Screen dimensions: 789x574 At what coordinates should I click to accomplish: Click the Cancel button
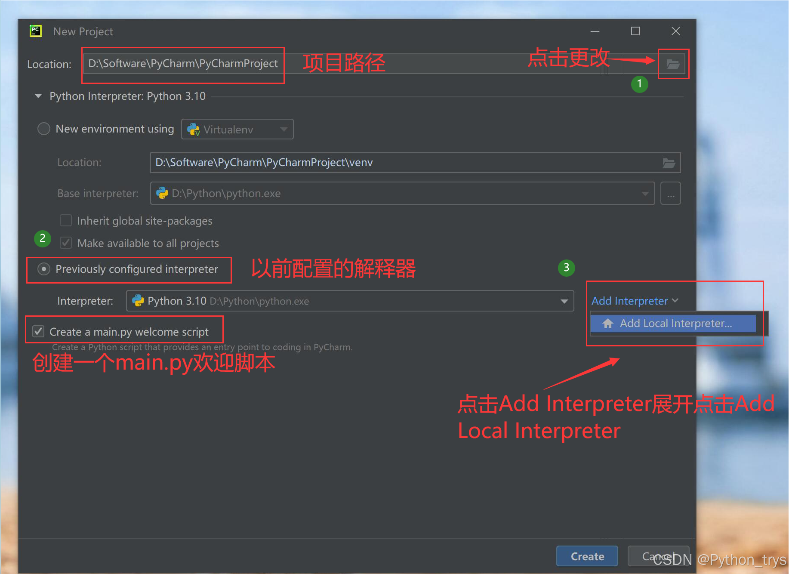pos(658,556)
